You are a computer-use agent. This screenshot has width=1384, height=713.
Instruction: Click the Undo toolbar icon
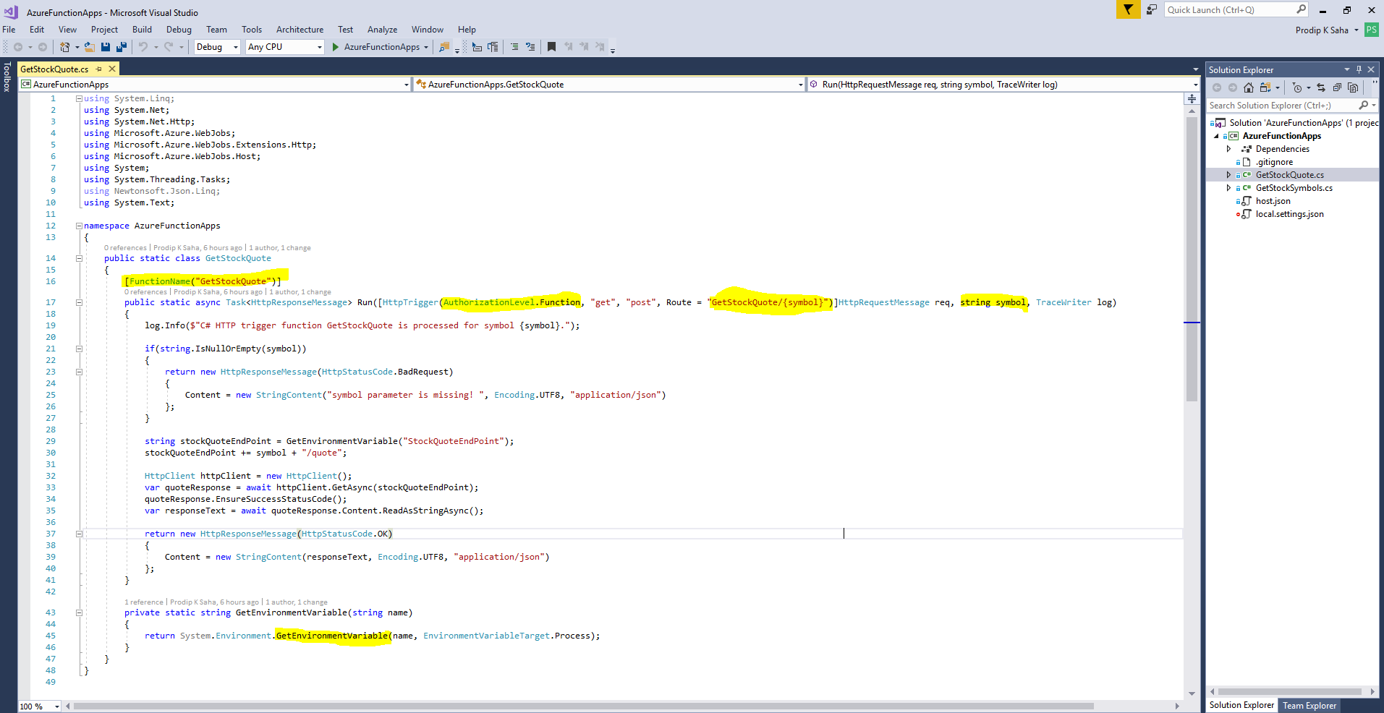coord(143,47)
